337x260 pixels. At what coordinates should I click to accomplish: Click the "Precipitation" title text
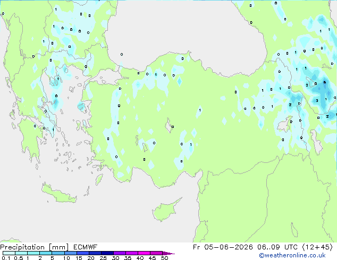tap(22, 247)
